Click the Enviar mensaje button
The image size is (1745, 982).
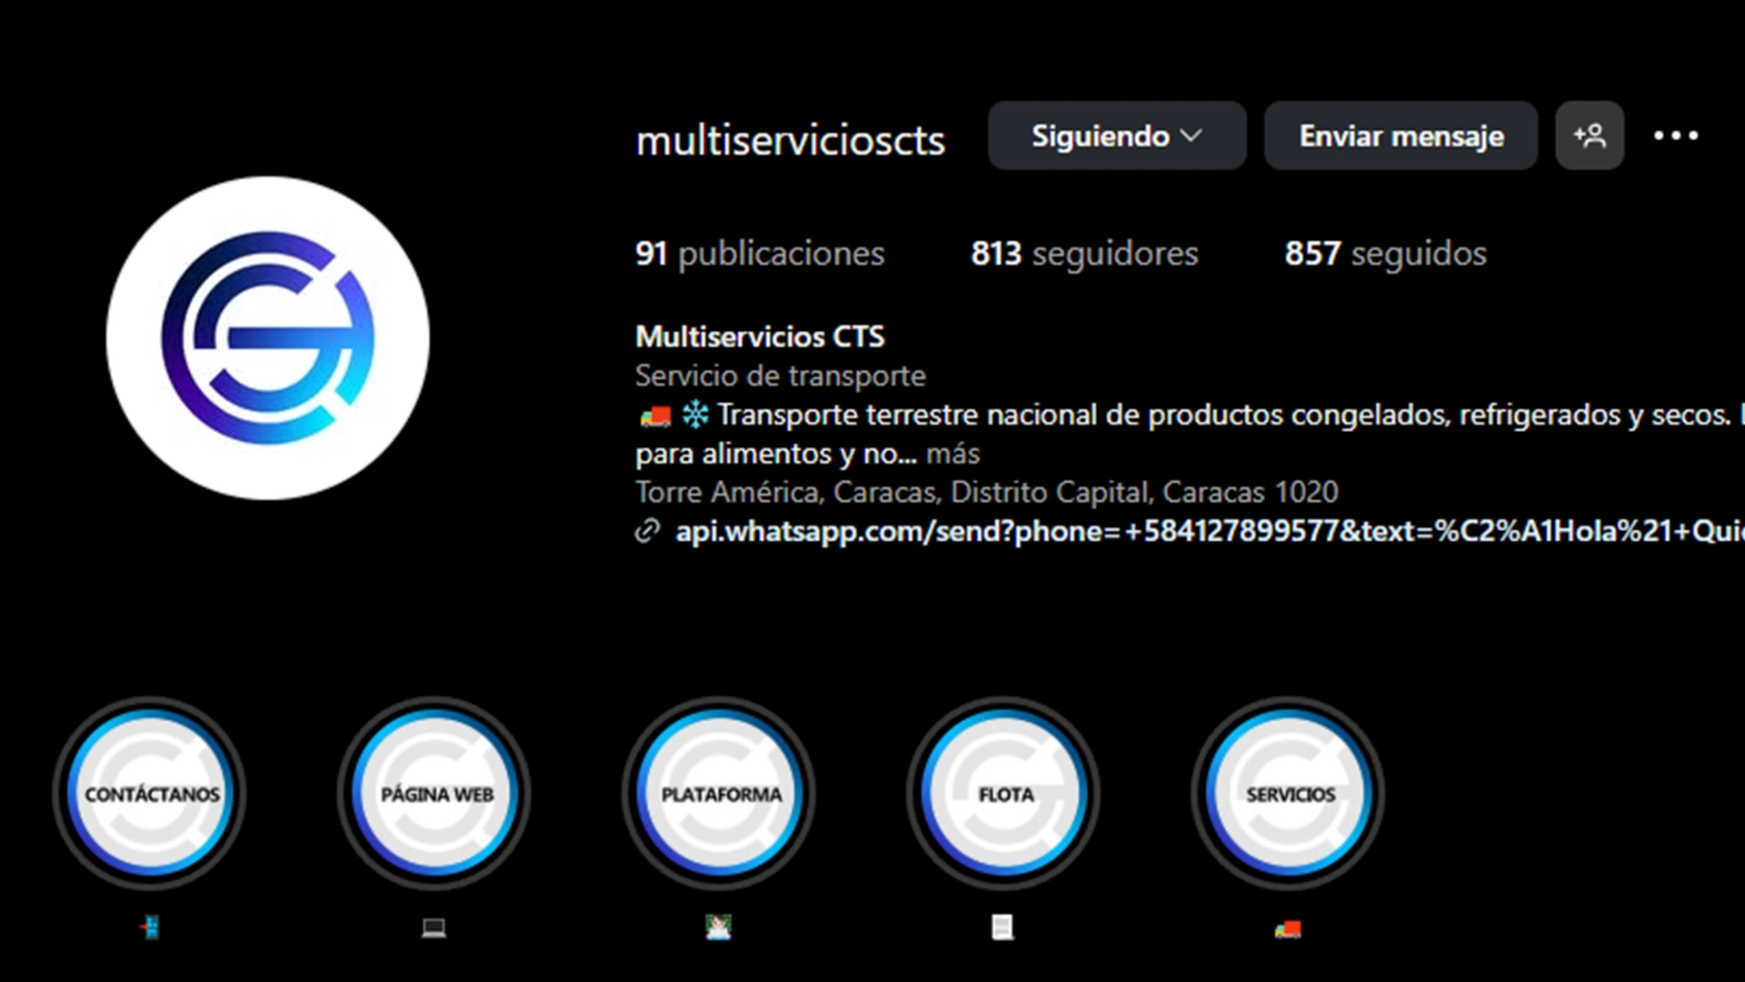point(1401,135)
